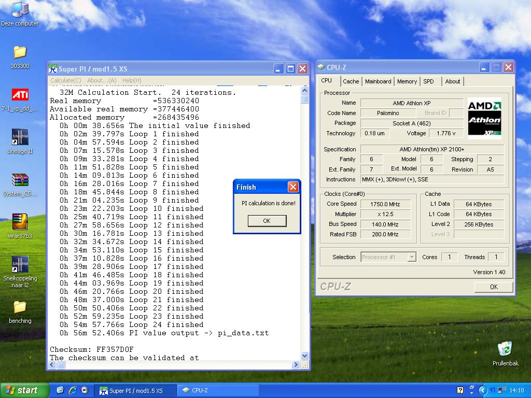This screenshot has width=531, height=398.
Task: Click the Super PI vertical scroll thumb
Action: pos(304,99)
